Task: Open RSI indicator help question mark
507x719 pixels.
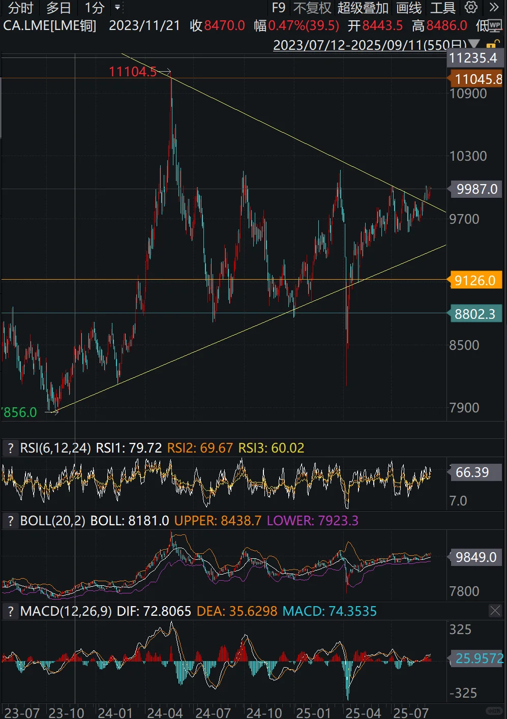Action: pyautogui.click(x=10, y=448)
